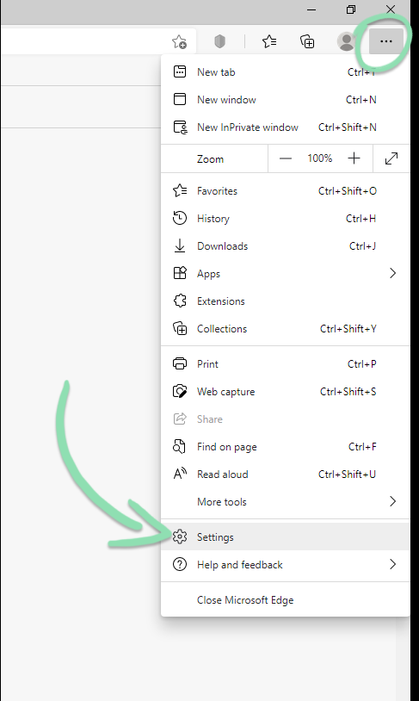Viewport: 419px width, 701px height.
Task: Click the tracking prevention shield icon
Action: click(219, 41)
